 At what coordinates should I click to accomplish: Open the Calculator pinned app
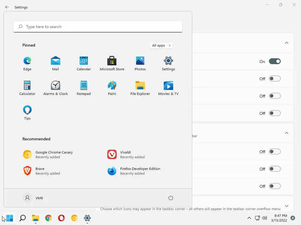27,88
